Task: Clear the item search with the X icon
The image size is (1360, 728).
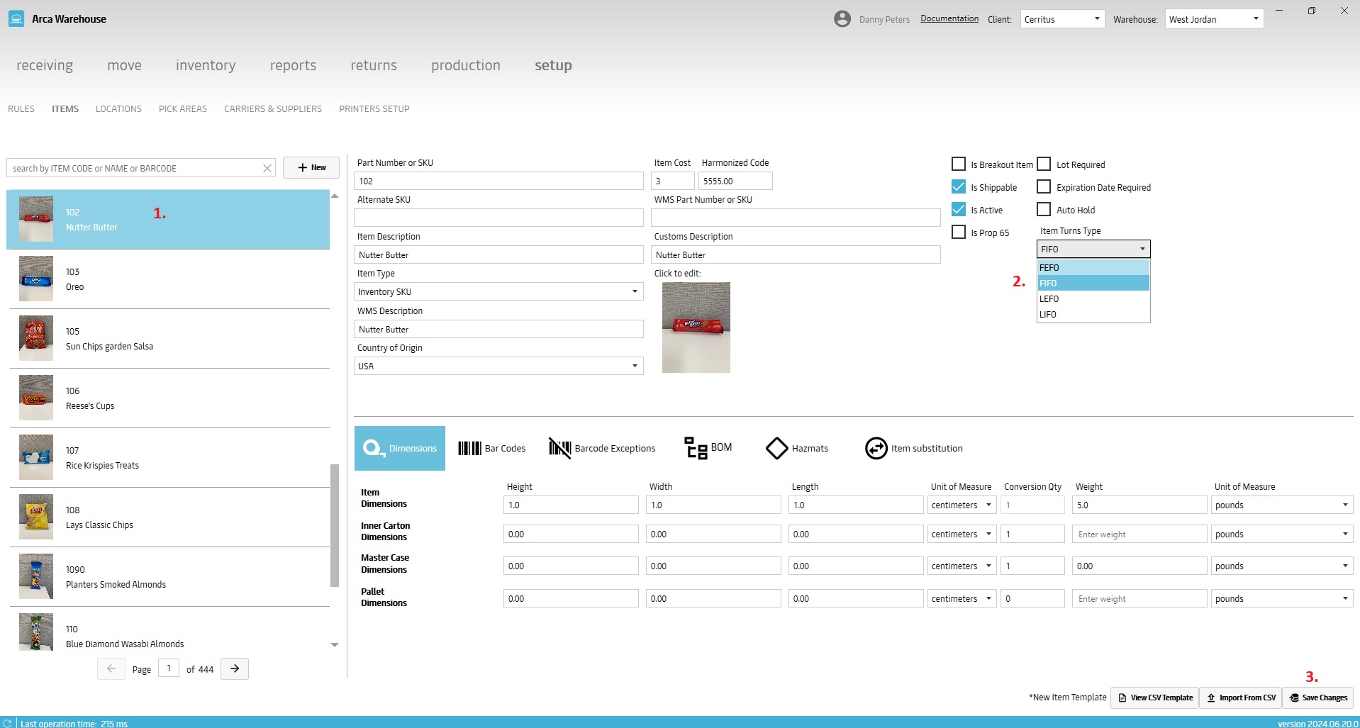Action: [x=267, y=168]
